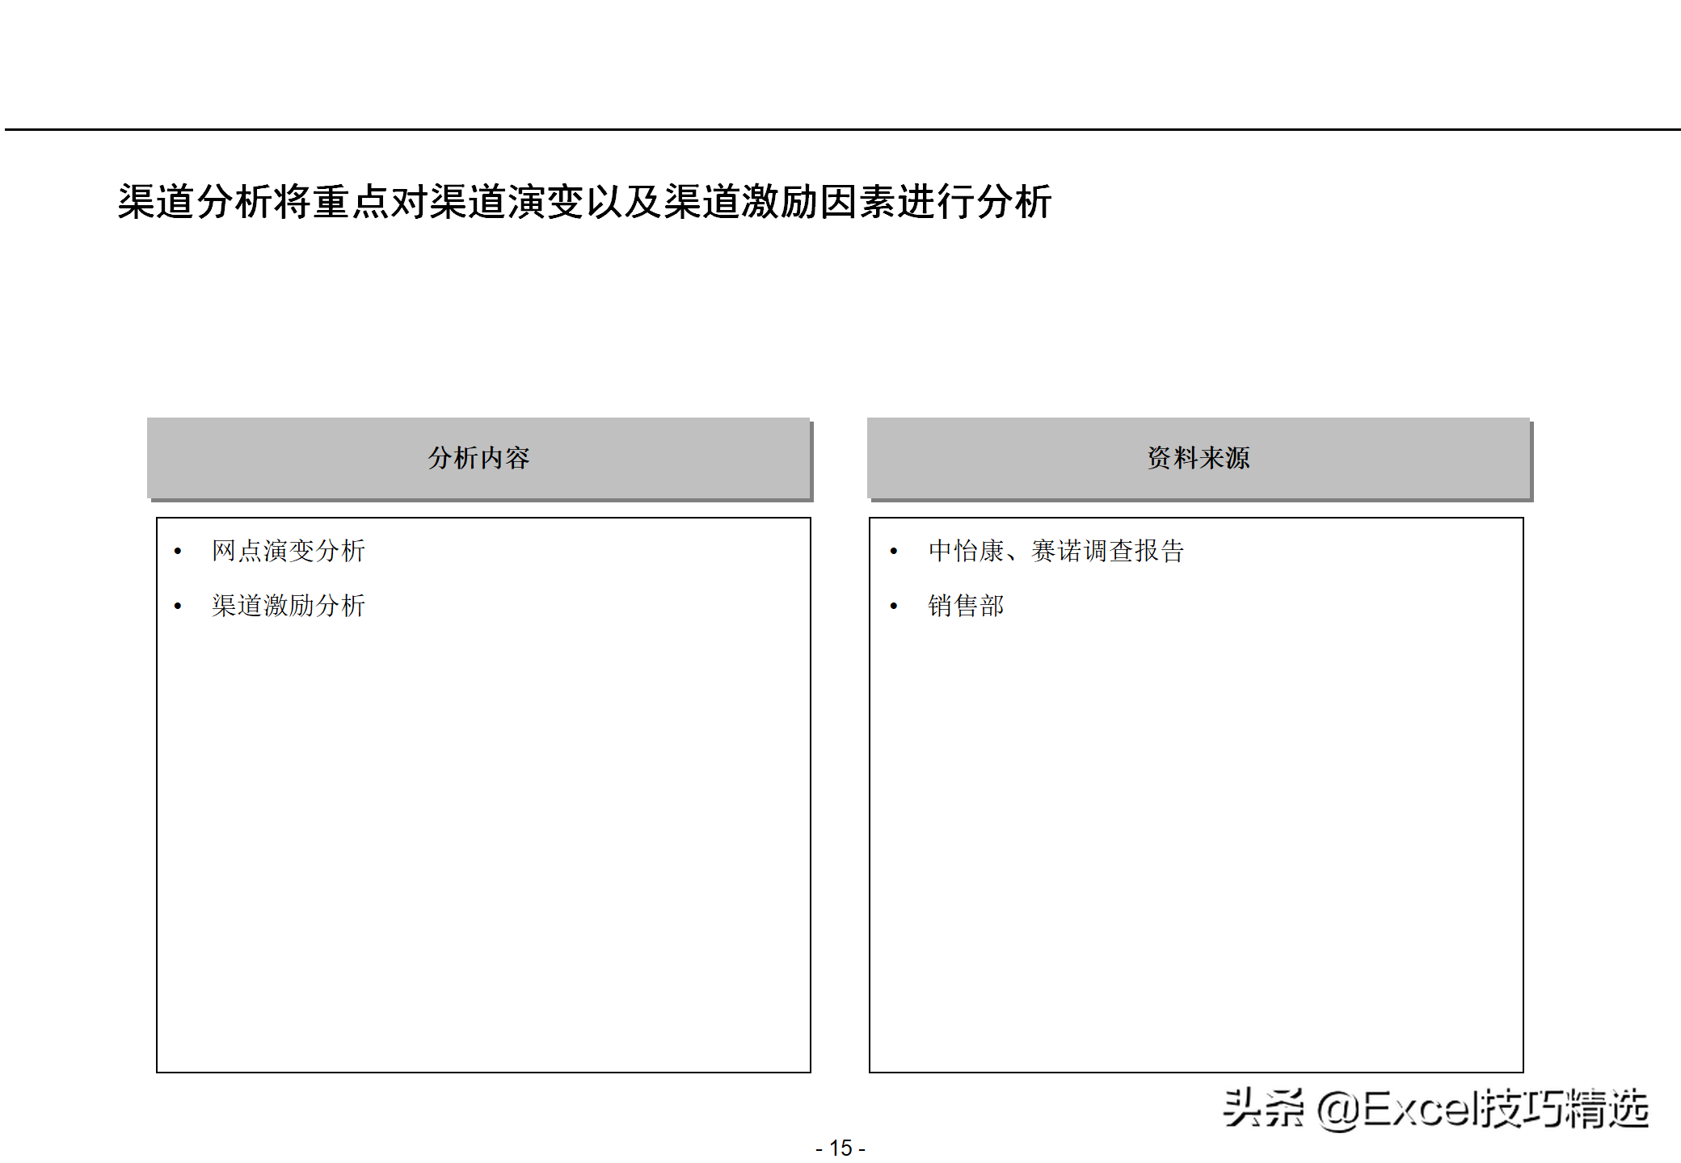Click the Excel技巧精选 text in watermark
Viewport: 1681px width, 1163px height.
coord(1505,1108)
